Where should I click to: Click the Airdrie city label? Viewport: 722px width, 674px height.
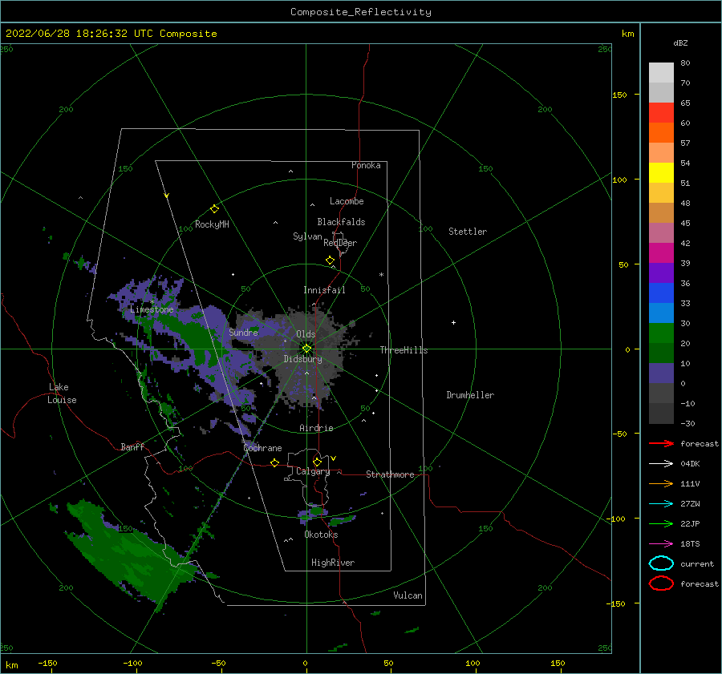coord(316,428)
